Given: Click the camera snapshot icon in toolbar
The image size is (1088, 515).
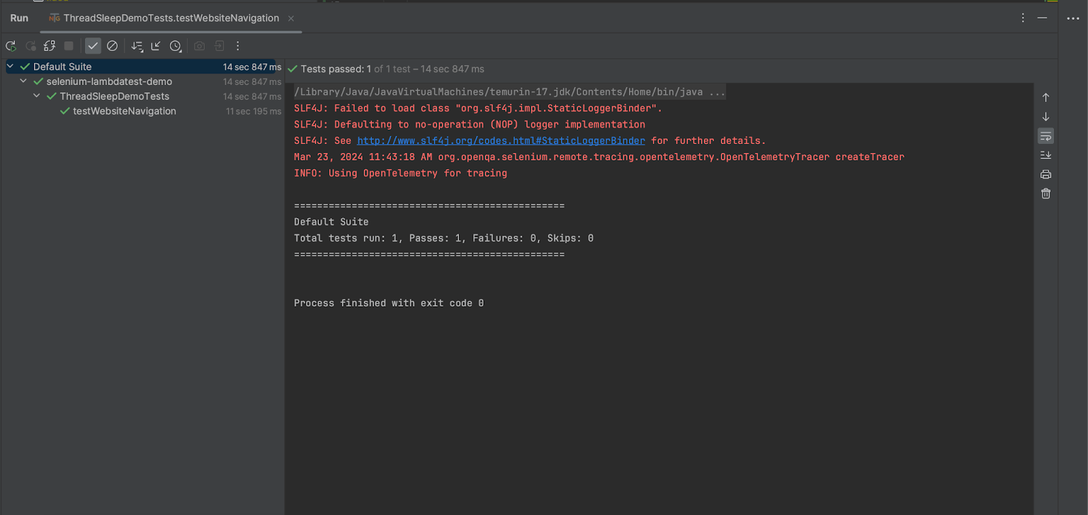Looking at the screenshot, I should (199, 46).
